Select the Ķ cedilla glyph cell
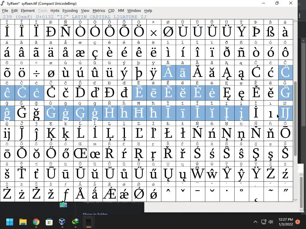306x229 pixels. 51,133
